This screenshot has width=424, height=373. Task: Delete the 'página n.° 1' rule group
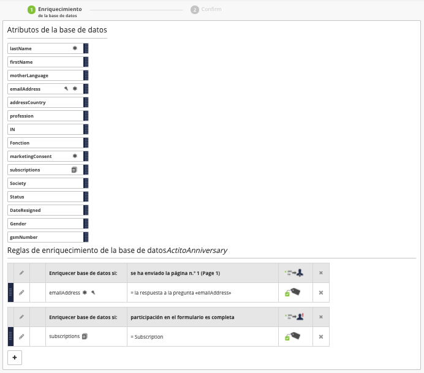[x=320, y=273]
